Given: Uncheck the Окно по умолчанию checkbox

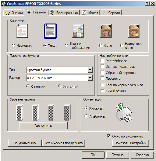Looking at the screenshot, I should [109, 136].
